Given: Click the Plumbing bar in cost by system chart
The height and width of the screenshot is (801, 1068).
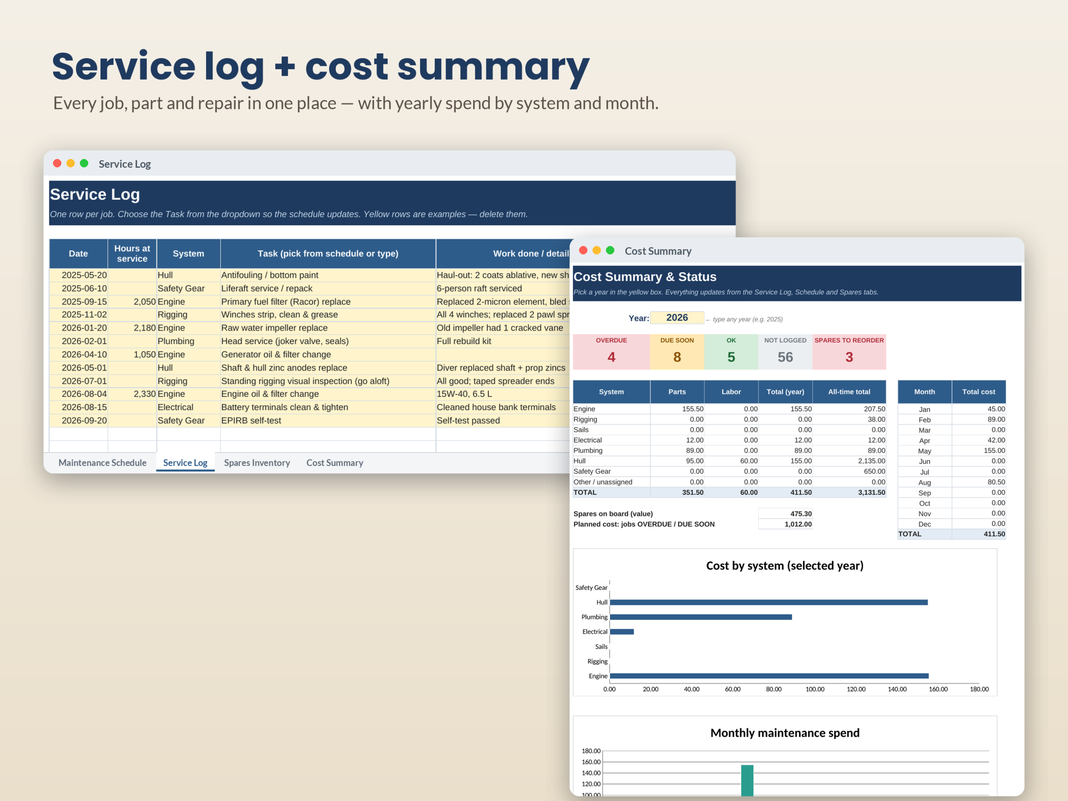Looking at the screenshot, I should coord(700,617).
